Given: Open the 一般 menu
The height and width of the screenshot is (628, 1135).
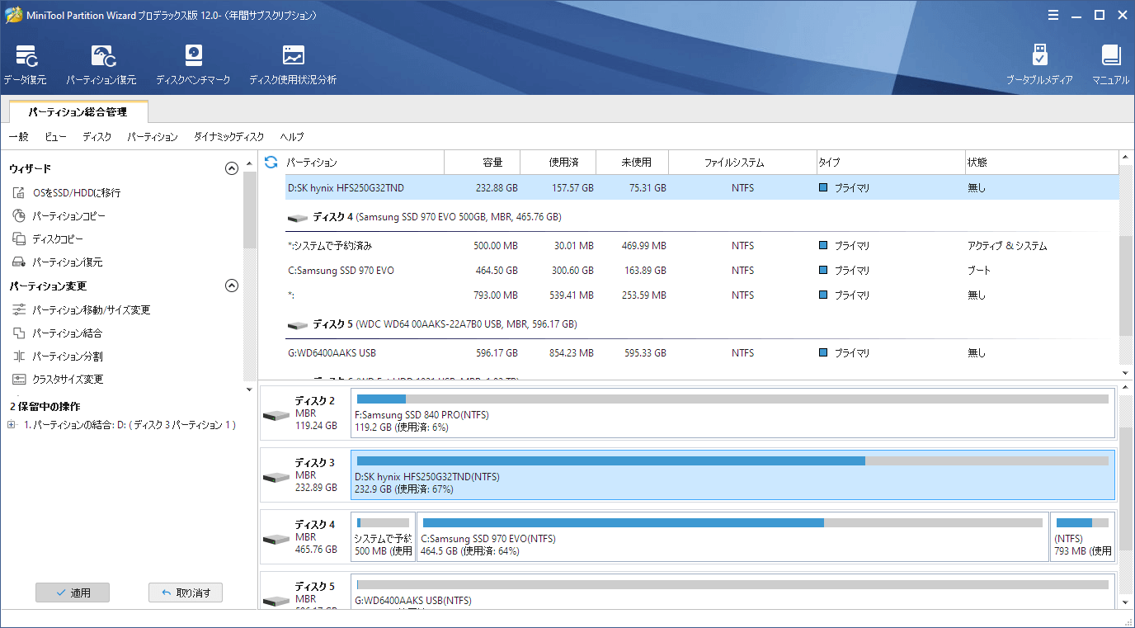Looking at the screenshot, I should click(x=18, y=137).
